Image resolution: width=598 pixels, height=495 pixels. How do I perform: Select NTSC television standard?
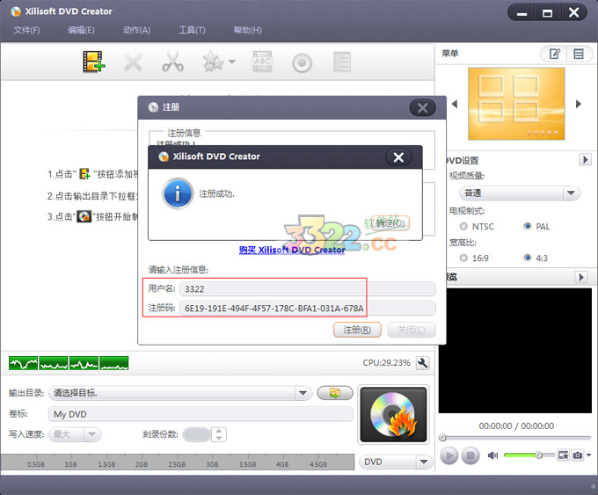pos(463,227)
